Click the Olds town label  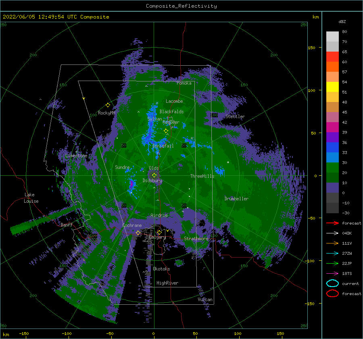[154, 168]
